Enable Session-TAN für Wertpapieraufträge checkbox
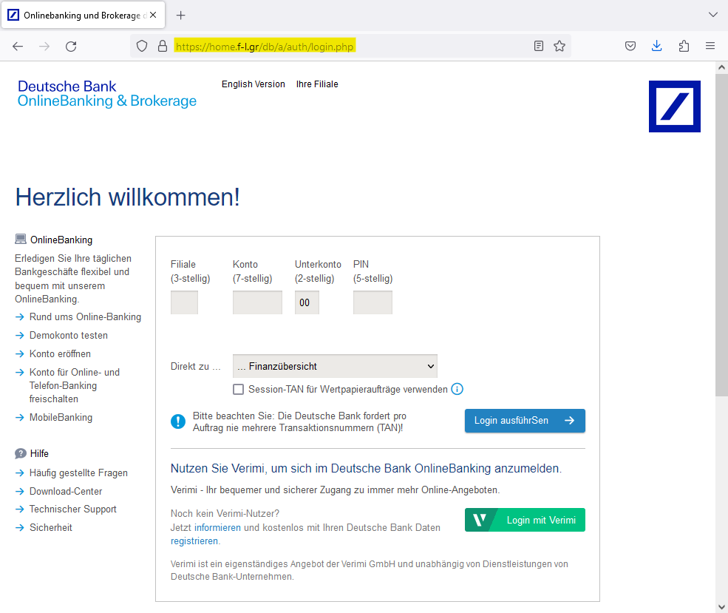This screenshot has width=728, height=613. pyautogui.click(x=238, y=389)
